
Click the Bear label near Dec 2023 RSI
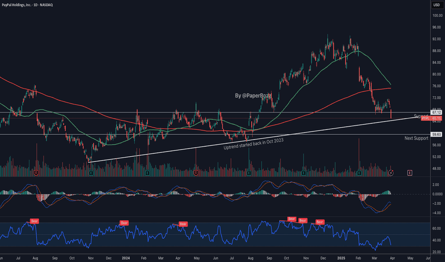click(x=124, y=223)
